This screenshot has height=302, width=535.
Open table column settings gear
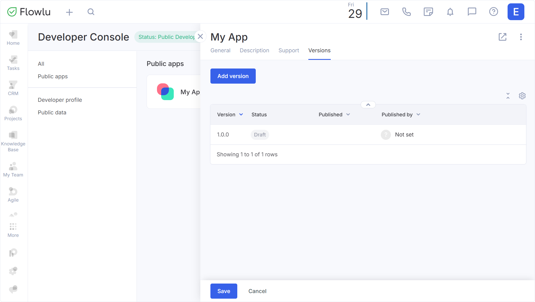point(522,96)
